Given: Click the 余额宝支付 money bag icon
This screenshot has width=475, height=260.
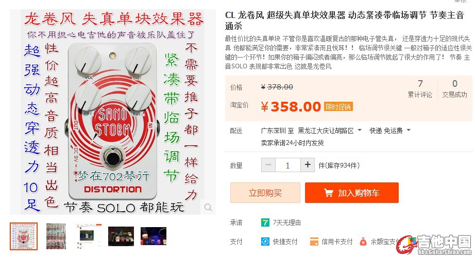Looking at the screenshot, I should pyautogui.click(x=363, y=241).
